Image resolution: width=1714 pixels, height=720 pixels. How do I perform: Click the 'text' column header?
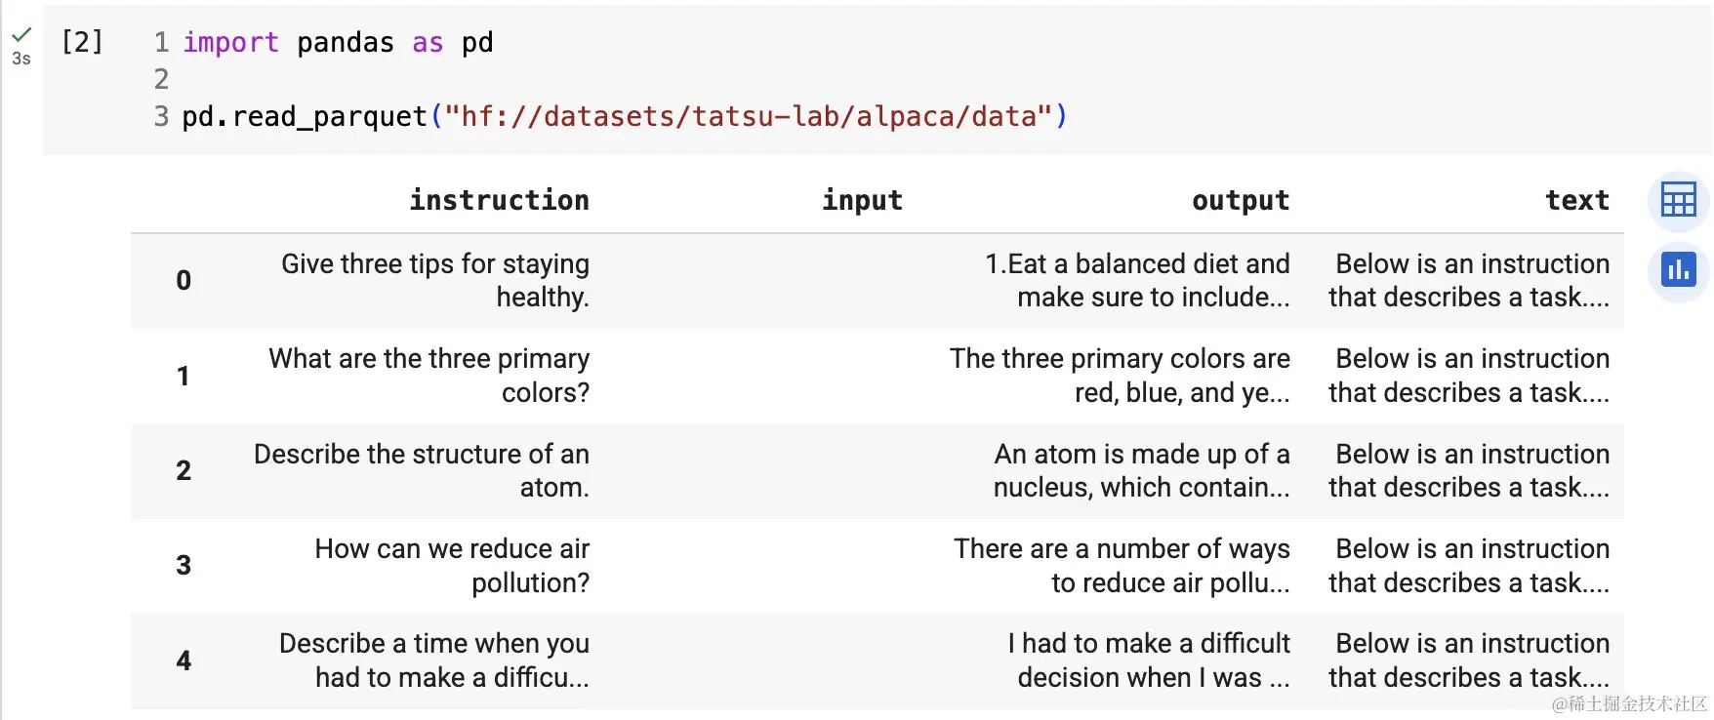click(x=1577, y=200)
